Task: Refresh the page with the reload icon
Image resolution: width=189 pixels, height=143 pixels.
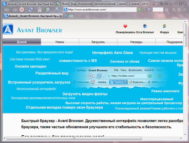Action: coord(31,10)
